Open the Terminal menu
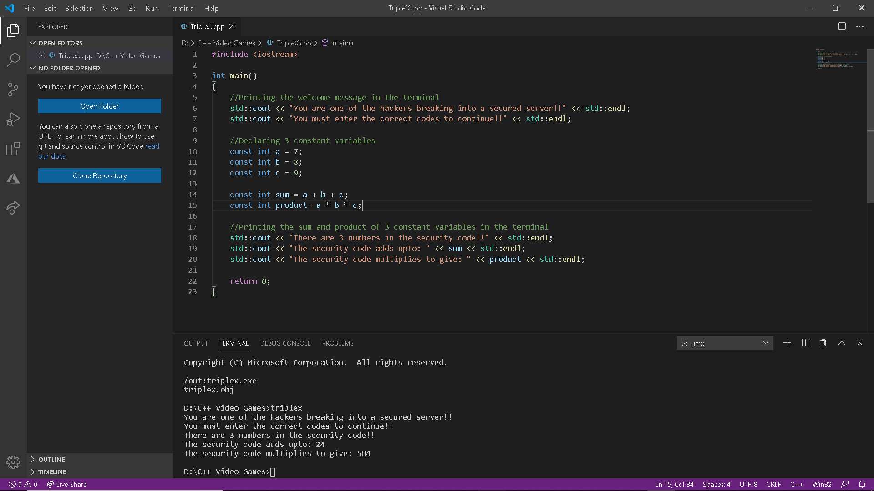This screenshot has width=874, height=491. click(x=181, y=8)
